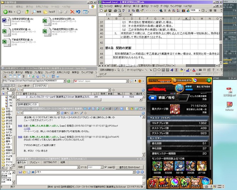237x190 pixels.
Task: Click the >>155 anchor link
Action: click(27, 128)
